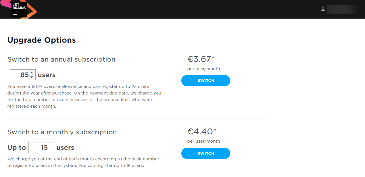Image resolution: width=365 pixels, height=177 pixels.
Task: Click the annual users number field
Action: point(20,75)
